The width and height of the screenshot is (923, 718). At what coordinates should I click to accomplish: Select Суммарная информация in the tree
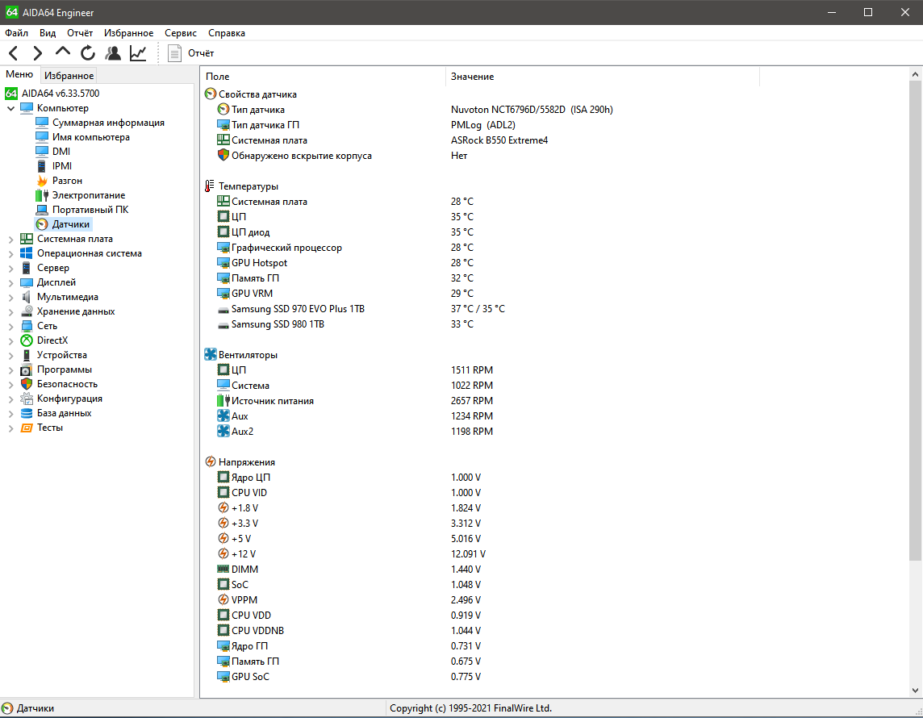coord(108,123)
